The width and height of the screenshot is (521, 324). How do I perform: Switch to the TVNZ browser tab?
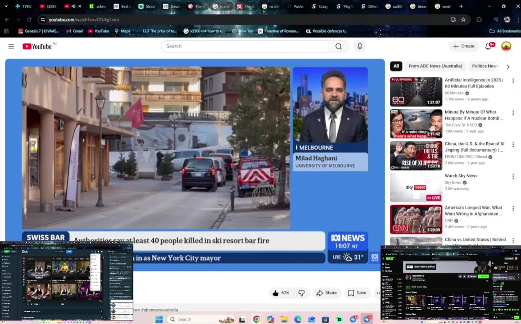pyautogui.click(x=23, y=6)
